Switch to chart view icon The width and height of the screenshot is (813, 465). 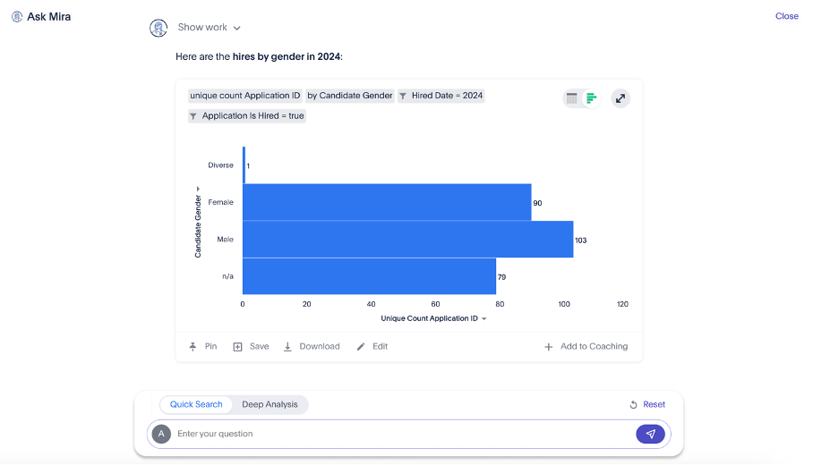pyautogui.click(x=591, y=98)
